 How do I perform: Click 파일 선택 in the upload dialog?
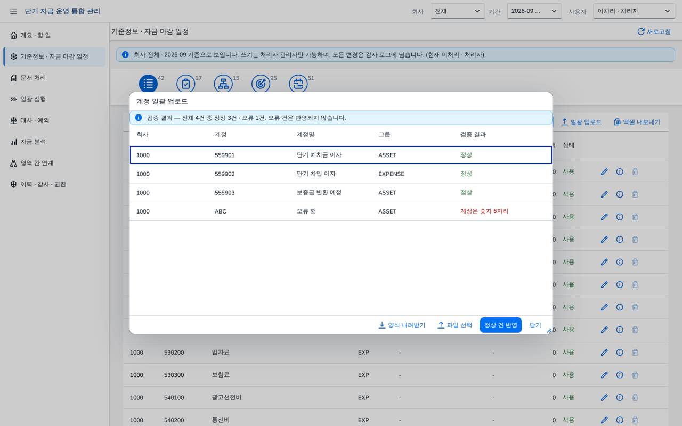pos(454,325)
